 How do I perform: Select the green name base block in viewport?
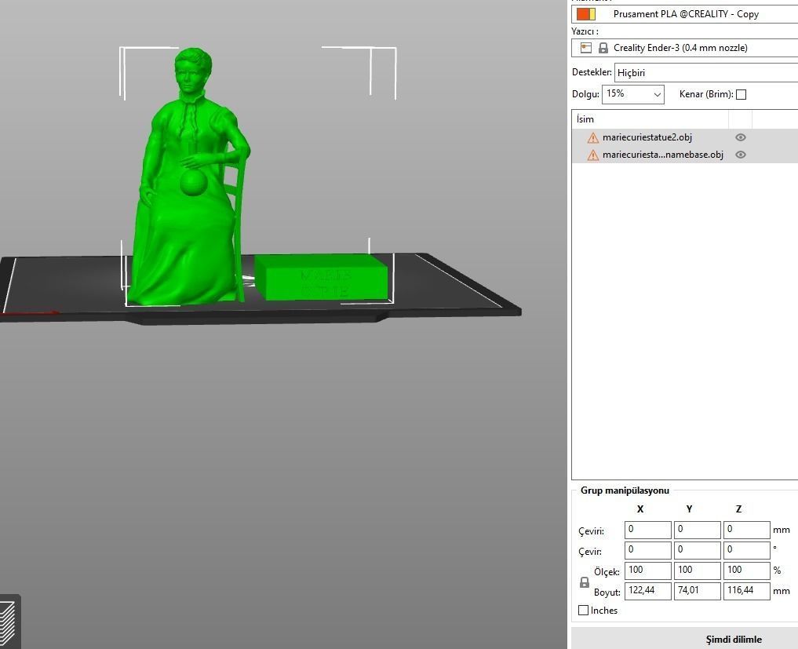(x=322, y=278)
